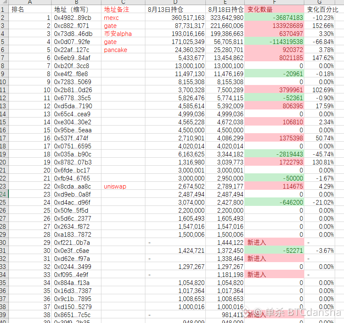Select percentage cell 50.74%

[319, 138]
